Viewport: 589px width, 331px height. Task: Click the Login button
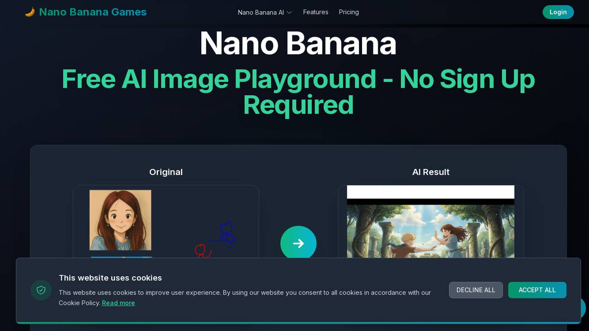(558, 12)
